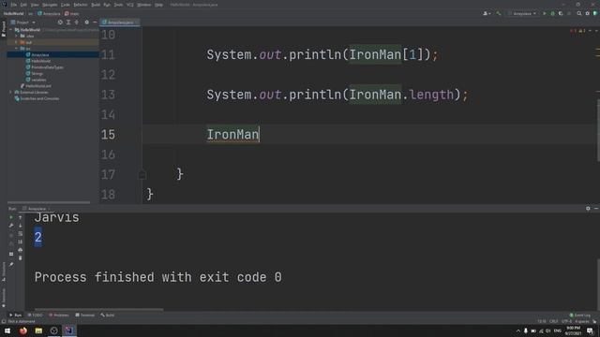Open Search Everywhere magnifier icon

579,13
